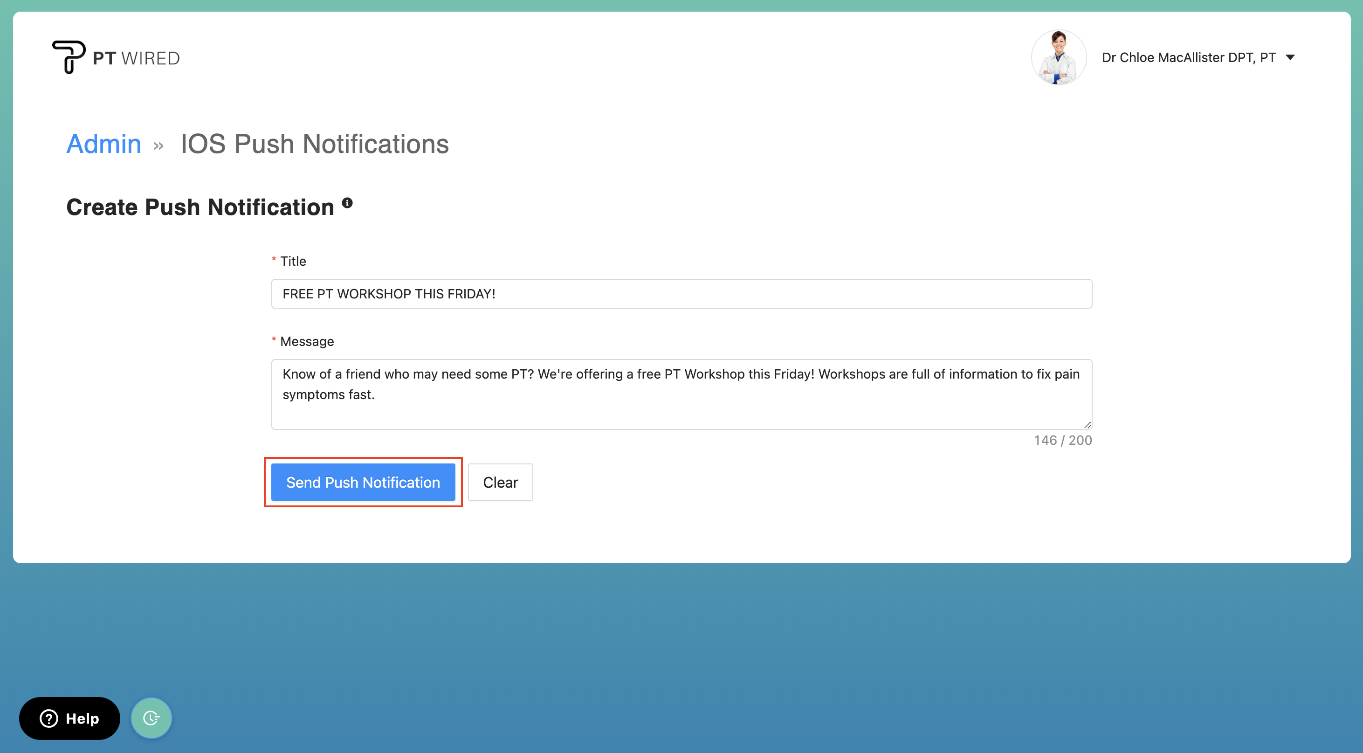Viewport: 1363px width, 753px height.
Task: Click the textarea resize handle
Action: pyautogui.click(x=1087, y=423)
